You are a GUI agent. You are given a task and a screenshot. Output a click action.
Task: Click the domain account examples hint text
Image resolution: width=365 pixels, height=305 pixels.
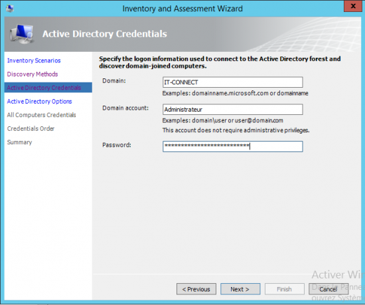[x=222, y=120]
